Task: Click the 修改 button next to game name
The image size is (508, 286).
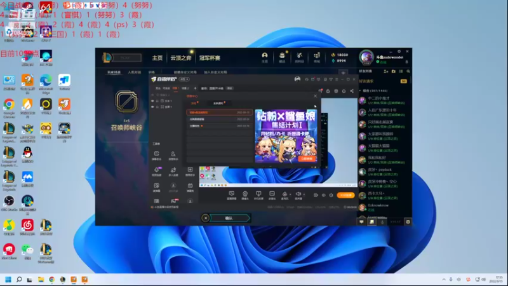Action: pos(230,88)
